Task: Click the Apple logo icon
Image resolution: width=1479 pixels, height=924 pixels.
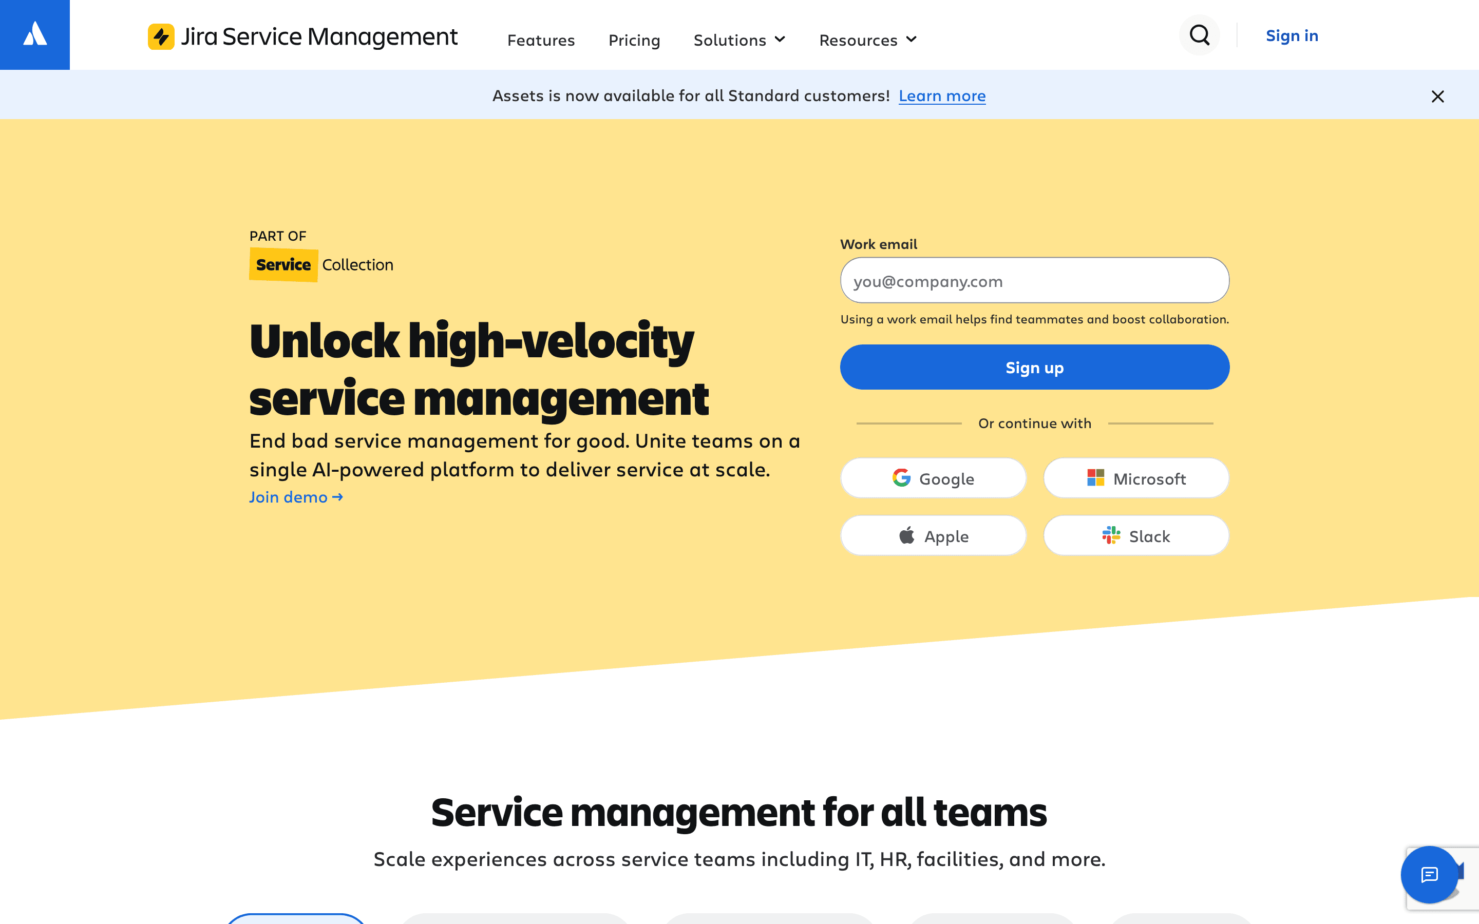Action: 907,535
